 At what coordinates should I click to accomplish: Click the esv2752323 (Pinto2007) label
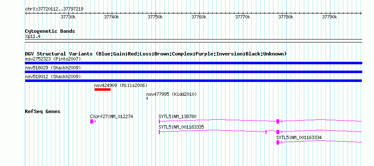coord(53,59)
